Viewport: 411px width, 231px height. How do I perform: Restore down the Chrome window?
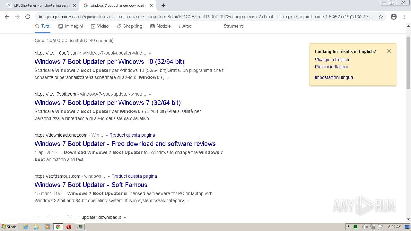pyautogui.click(x=392, y=3)
